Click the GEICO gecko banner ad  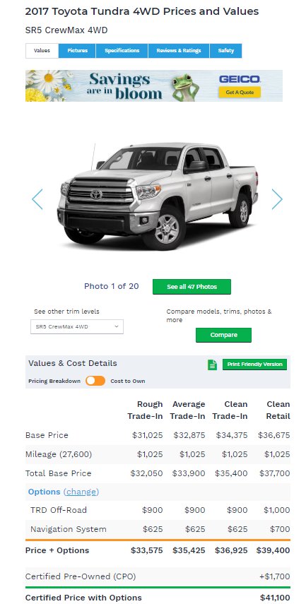pos(154,85)
